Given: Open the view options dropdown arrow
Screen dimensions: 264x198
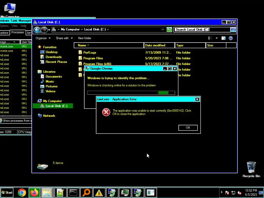Looking at the screenshot, I should pyautogui.click(x=217, y=38).
